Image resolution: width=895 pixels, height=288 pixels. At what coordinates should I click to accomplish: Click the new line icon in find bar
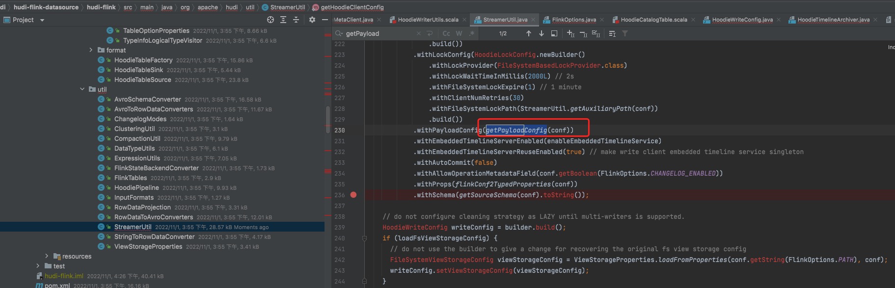point(430,33)
